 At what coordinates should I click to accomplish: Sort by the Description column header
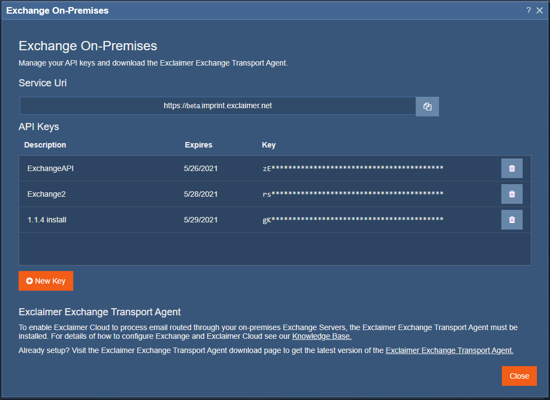(x=45, y=145)
